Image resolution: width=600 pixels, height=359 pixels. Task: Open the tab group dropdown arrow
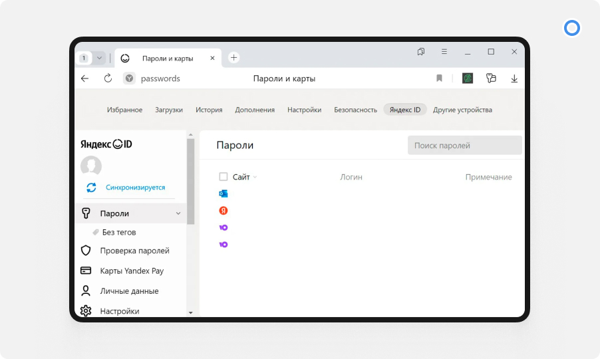tap(100, 58)
